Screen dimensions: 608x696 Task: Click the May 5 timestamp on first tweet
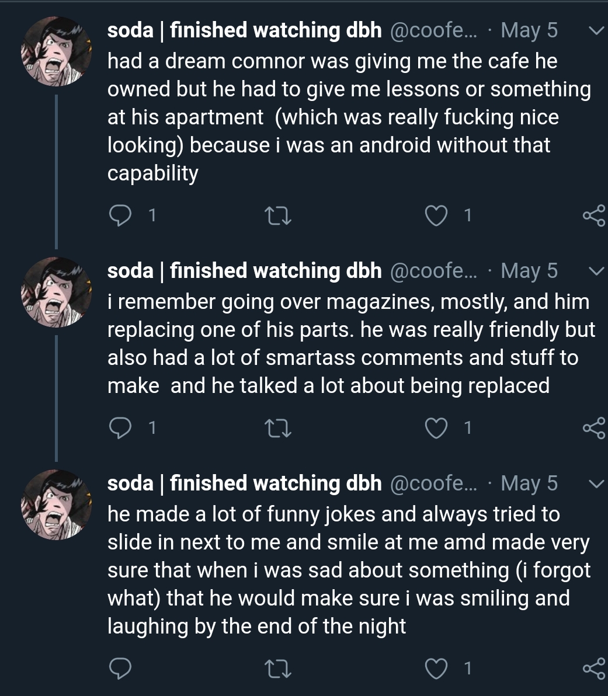click(529, 30)
